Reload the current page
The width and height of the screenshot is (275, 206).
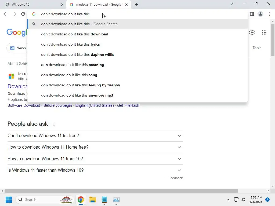point(23,14)
